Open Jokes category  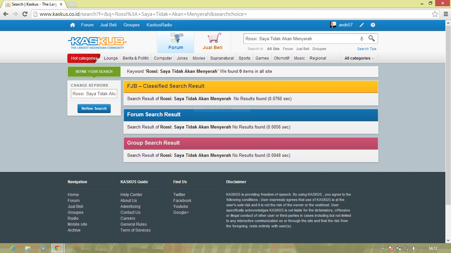click(x=182, y=58)
